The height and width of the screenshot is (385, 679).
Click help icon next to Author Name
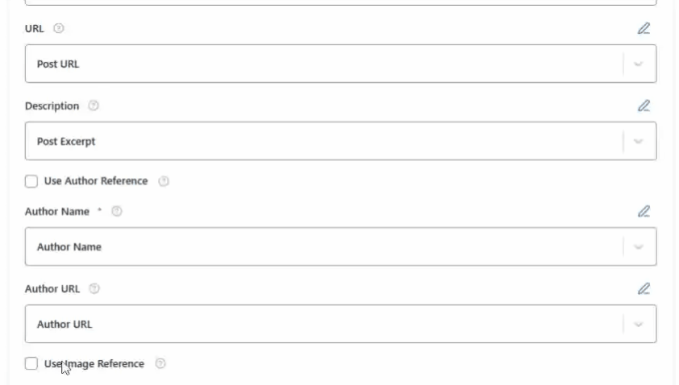117,212
